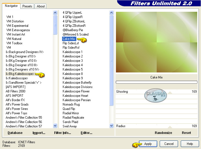The width and height of the screenshot is (201, 149).
Task: Select [AFS IMPORT] category
Action: click(16, 87)
